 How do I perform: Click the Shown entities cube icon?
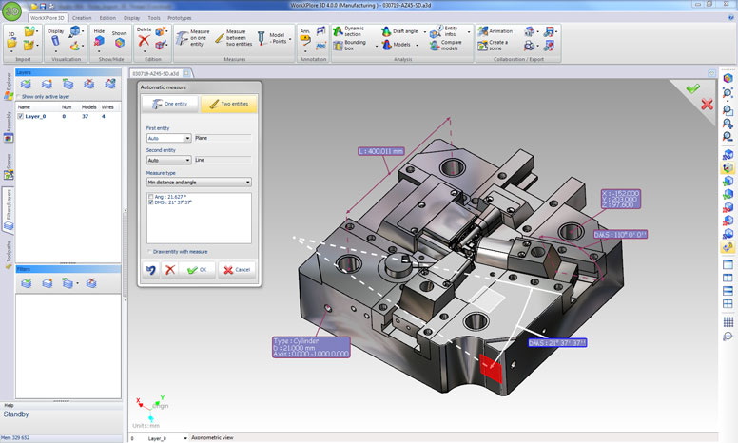click(x=120, y=43)
